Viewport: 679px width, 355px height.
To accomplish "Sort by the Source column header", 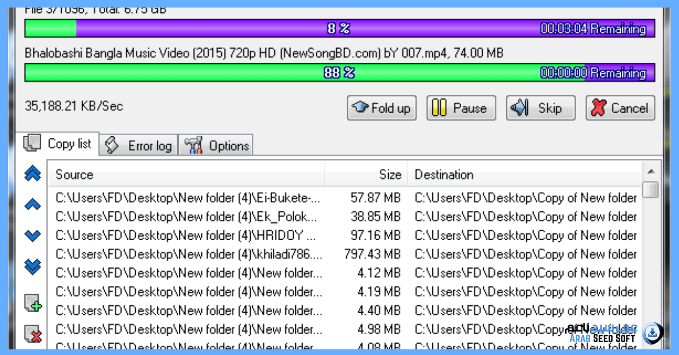I will coord(187,175).
